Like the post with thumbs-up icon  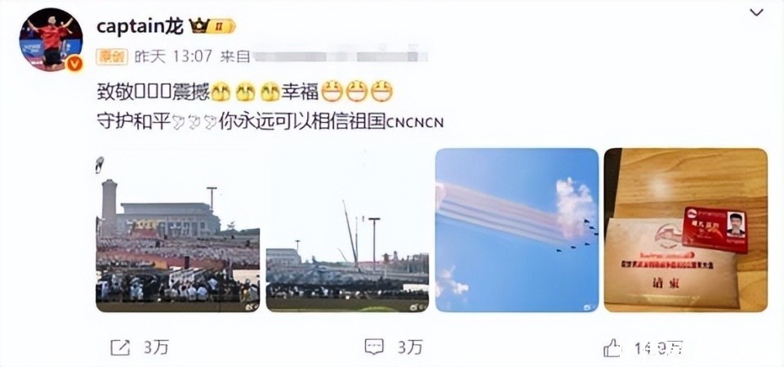click(612, 347)
